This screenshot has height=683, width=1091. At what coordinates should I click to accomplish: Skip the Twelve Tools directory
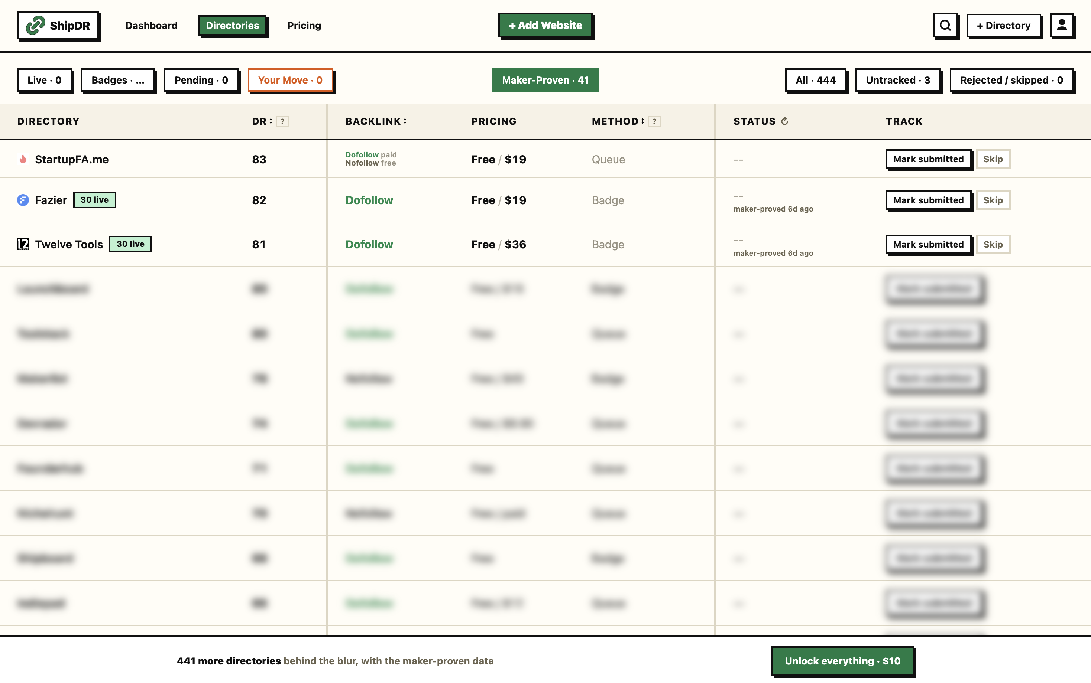pos(993,244)
